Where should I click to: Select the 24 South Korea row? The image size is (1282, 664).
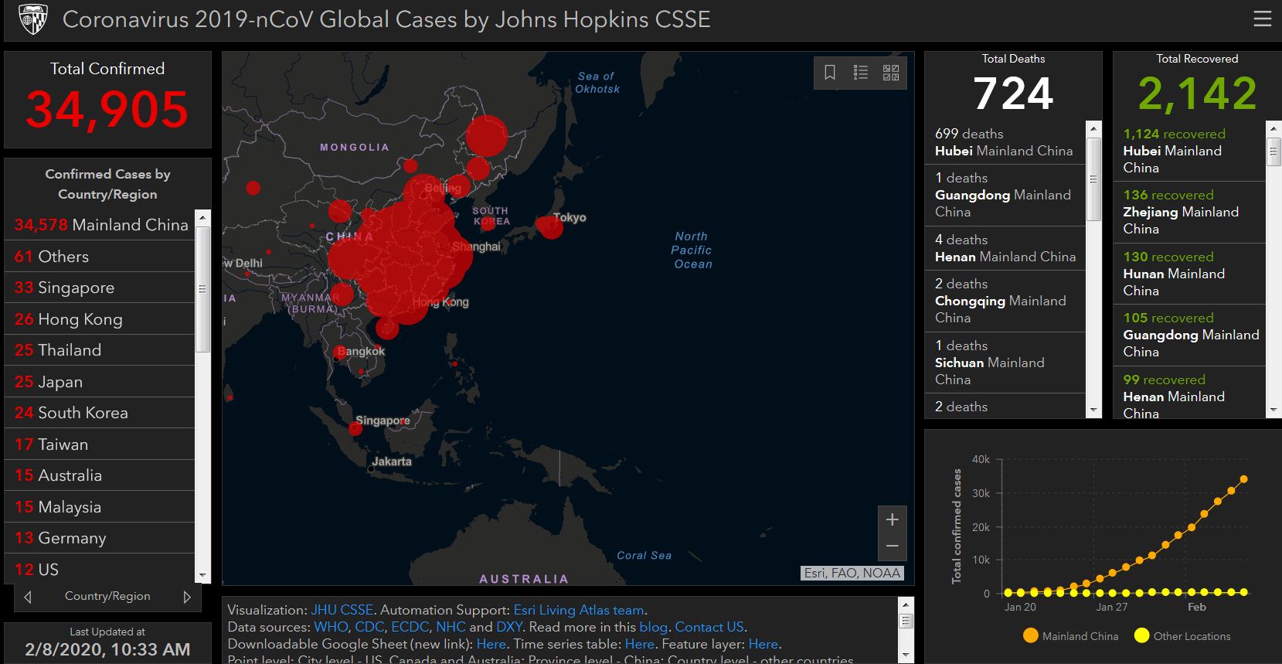pos(100,413)
